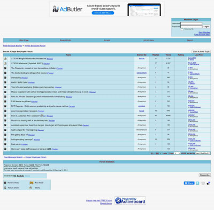Click the sticky icon beside the Welcome topic
Screen dimensions: 214x210
click(x=5, y=64)
